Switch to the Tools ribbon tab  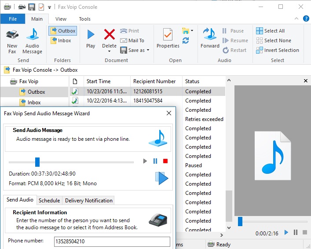click(x=85, y=19)
